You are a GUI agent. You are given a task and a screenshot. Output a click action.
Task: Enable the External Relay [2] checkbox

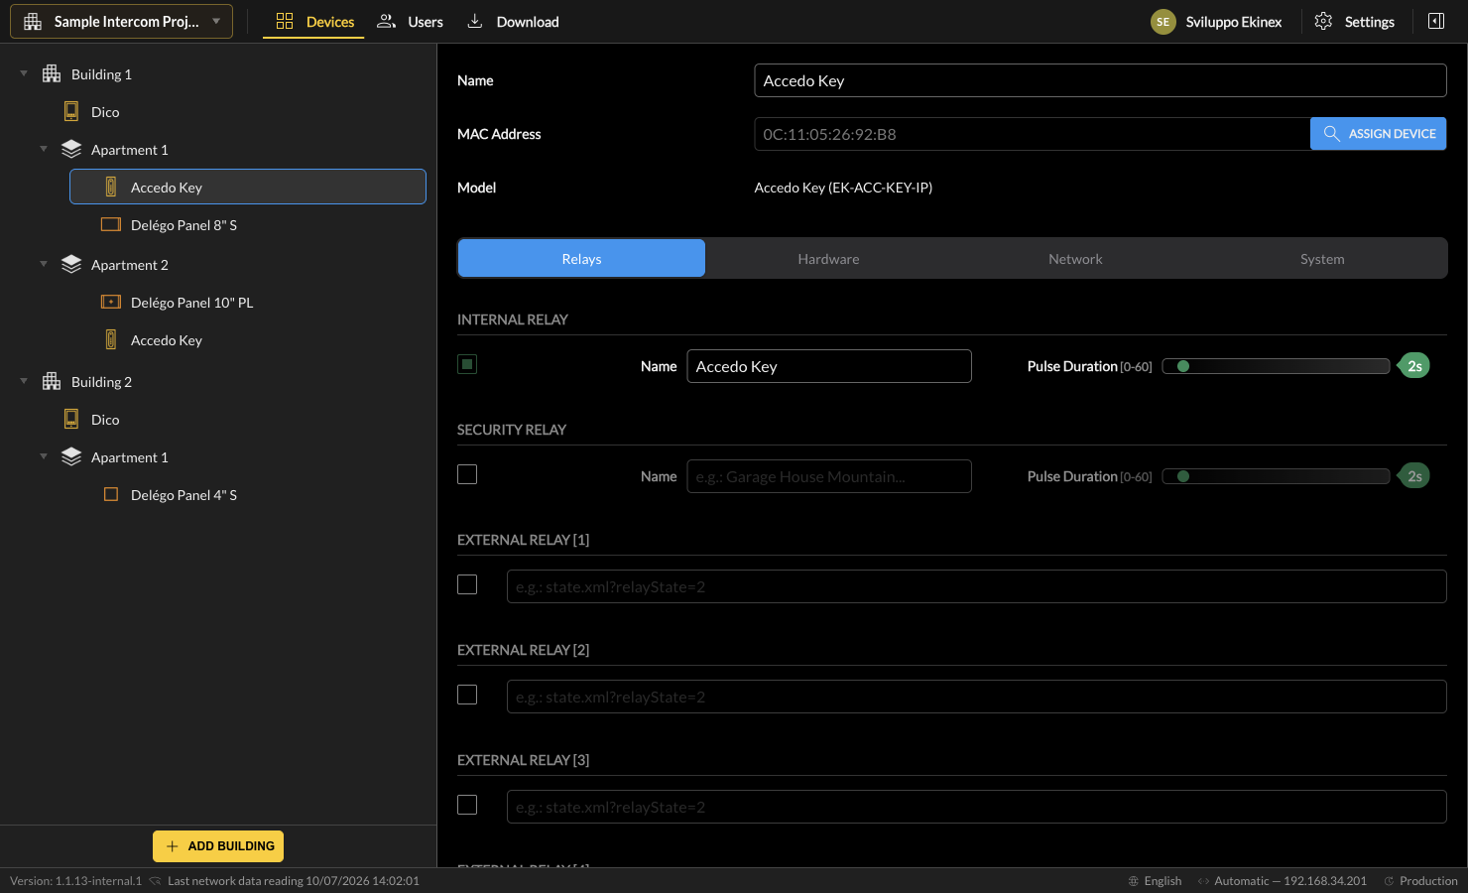coord(467,695)
